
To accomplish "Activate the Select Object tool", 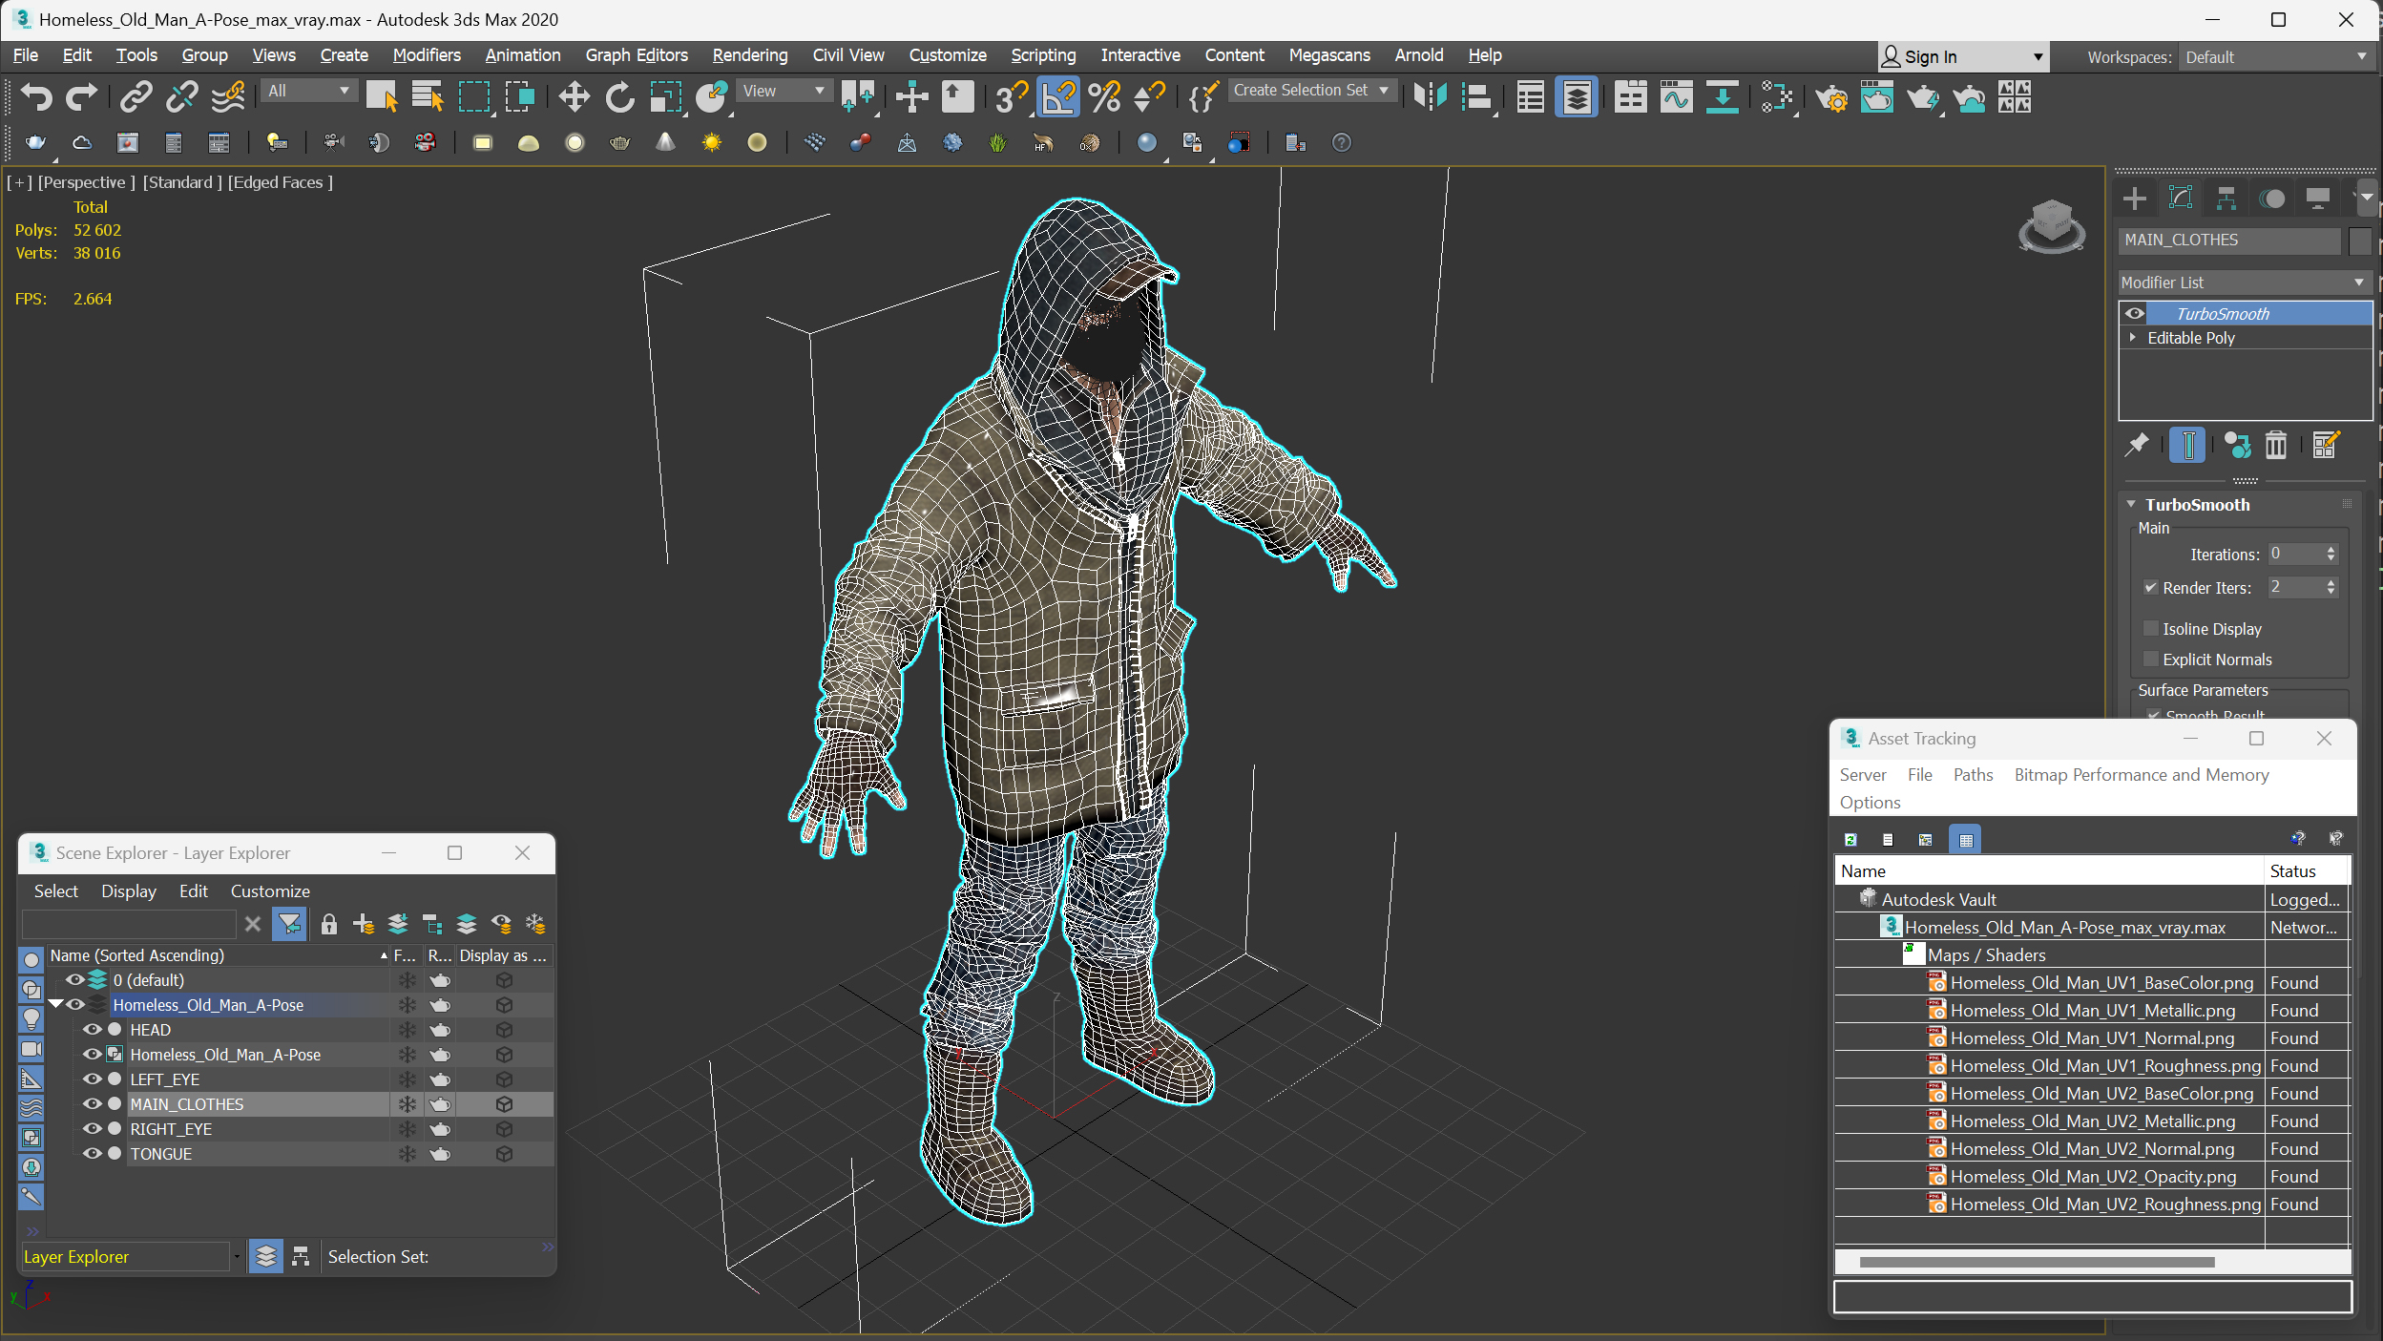I will click(381, 97).
